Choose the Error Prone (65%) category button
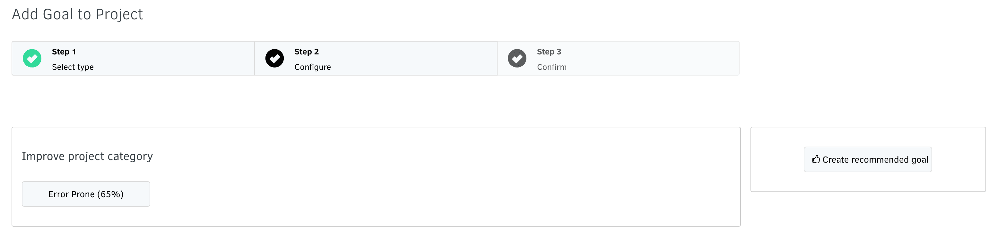 (x=86, y=194)
